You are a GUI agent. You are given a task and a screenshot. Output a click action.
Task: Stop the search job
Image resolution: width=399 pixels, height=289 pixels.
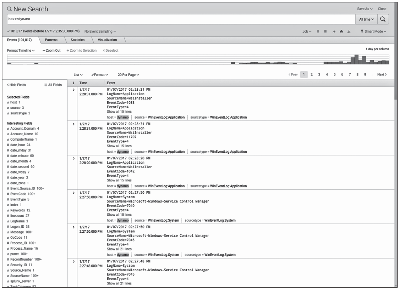(x=326, y=32)
